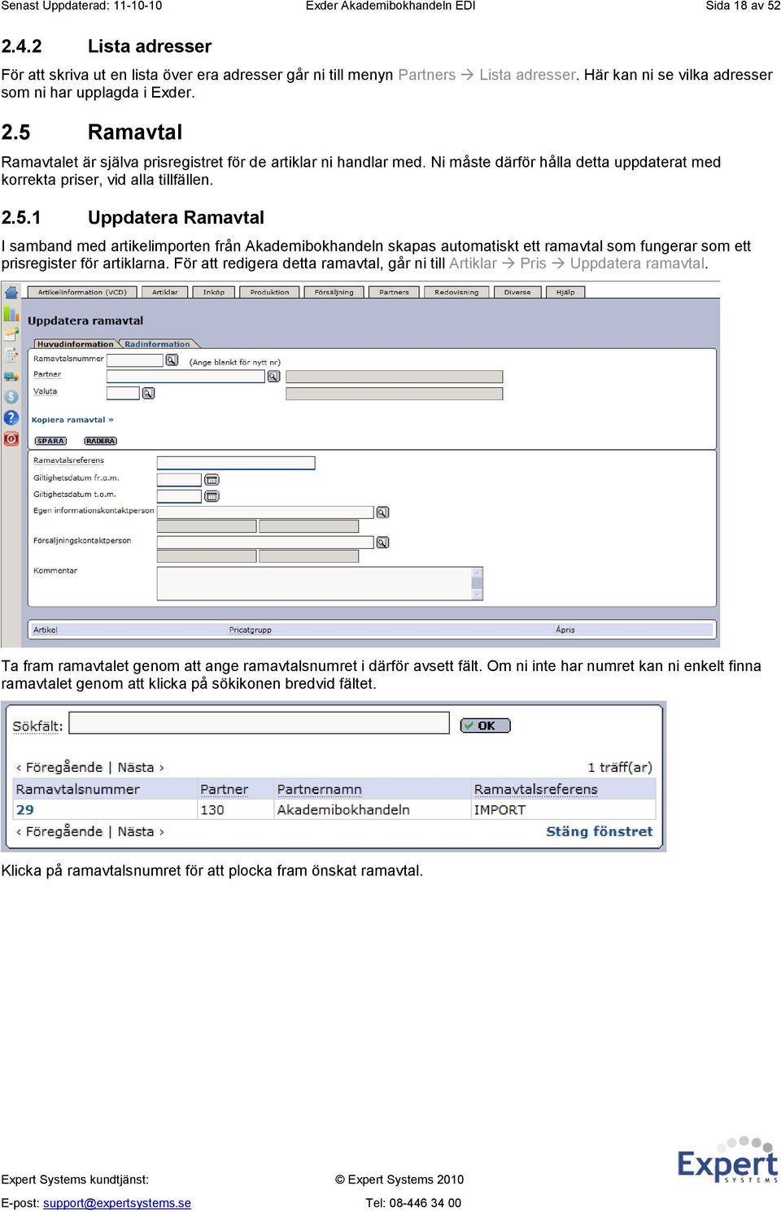Open the Produktion menu

pos(269,292)
